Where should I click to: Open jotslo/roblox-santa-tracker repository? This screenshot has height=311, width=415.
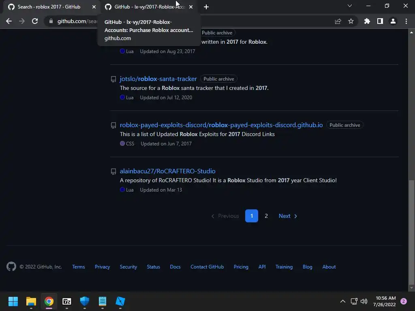158,79
